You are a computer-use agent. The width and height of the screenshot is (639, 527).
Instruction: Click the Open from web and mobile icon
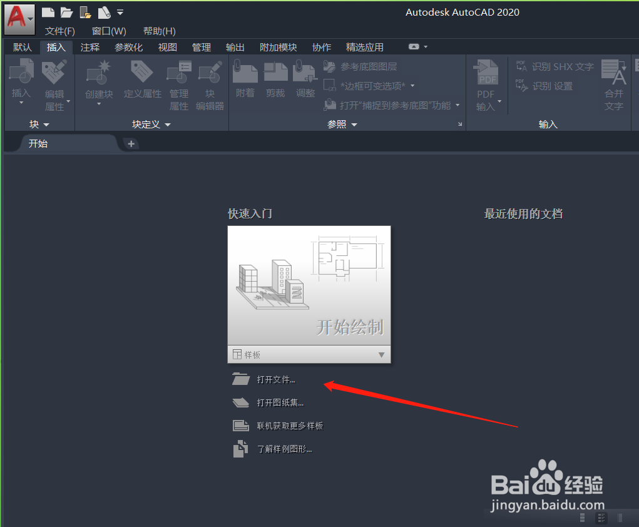tap(85, 13)
